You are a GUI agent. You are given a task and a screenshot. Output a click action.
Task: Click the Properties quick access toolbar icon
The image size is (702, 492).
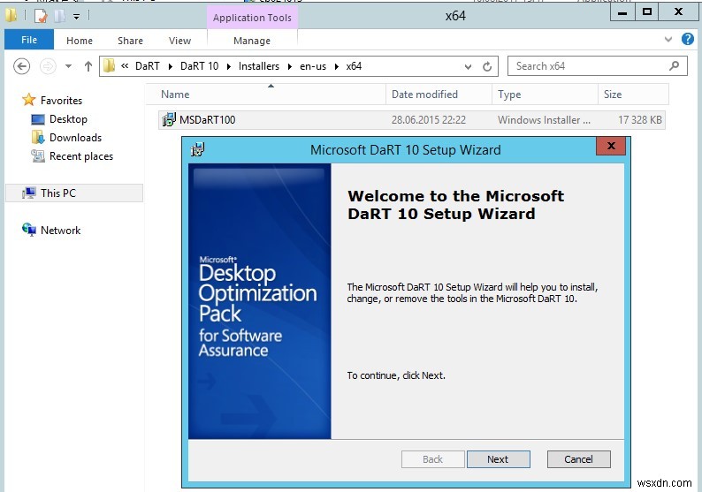(x=41, y=17)
